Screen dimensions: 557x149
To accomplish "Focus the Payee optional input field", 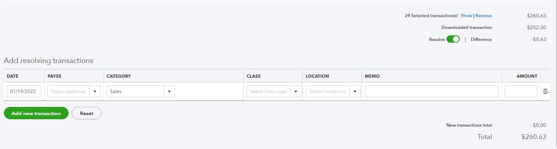I will pyautogui.click(x=69, y=91).
